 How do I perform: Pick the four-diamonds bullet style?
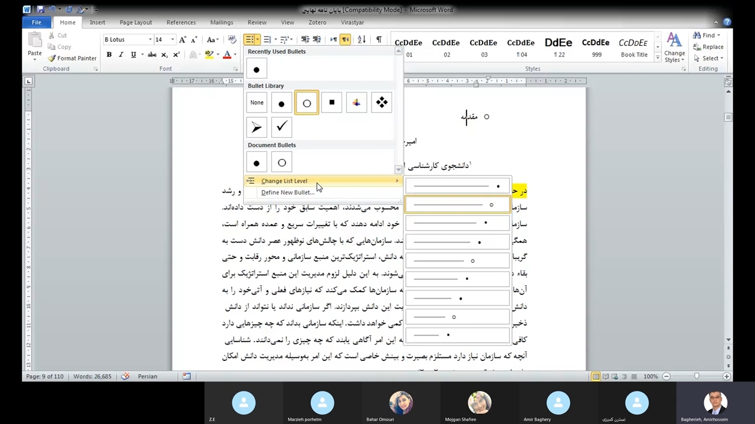pos(382,103)
